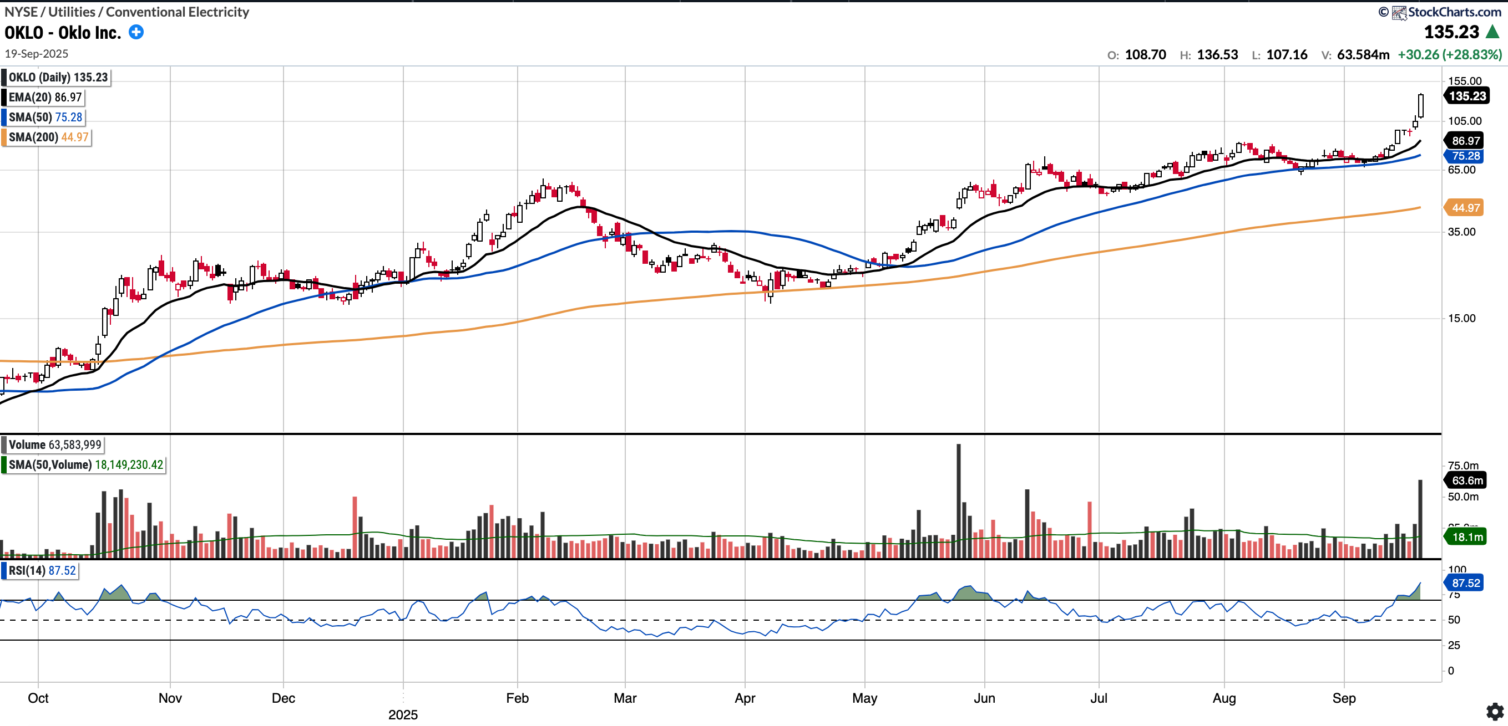The image size is (1508, 726).
Task: Click the latest tall September candlestick
Action: click(1420, 106)
